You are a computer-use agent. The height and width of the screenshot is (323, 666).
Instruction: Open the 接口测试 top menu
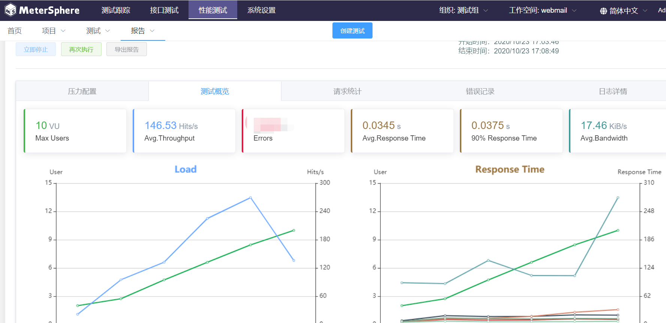click(x=164, y=10)
